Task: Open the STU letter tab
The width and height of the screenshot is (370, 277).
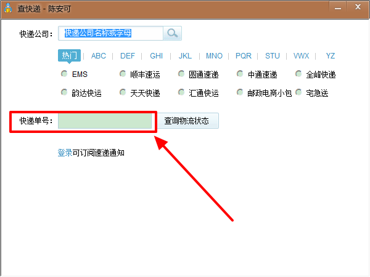Action: pyautogui.click(x=273, y=56)
